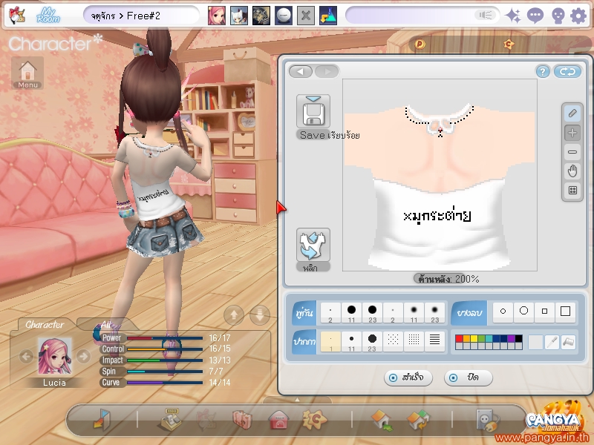The height and width of the screenshot is (445, 594).
Task: Click the My Room logo
Action: click(x=48, y=16)
